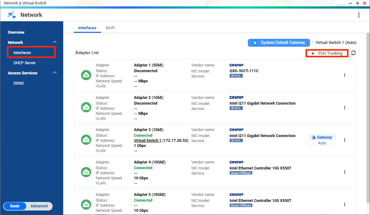Click the Adapter 2 1G port icon
This screenshot has width=370, height=215.
tap(86, 107)
